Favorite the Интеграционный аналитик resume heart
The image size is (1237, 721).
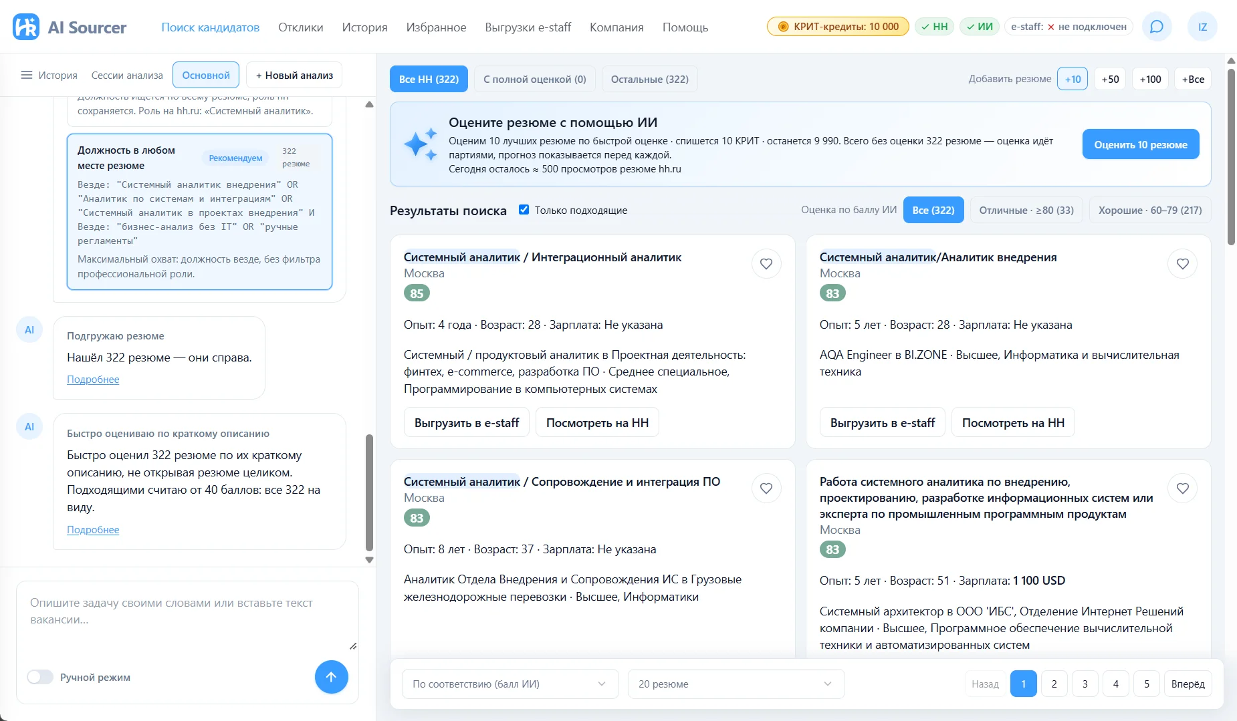[766, 264]
